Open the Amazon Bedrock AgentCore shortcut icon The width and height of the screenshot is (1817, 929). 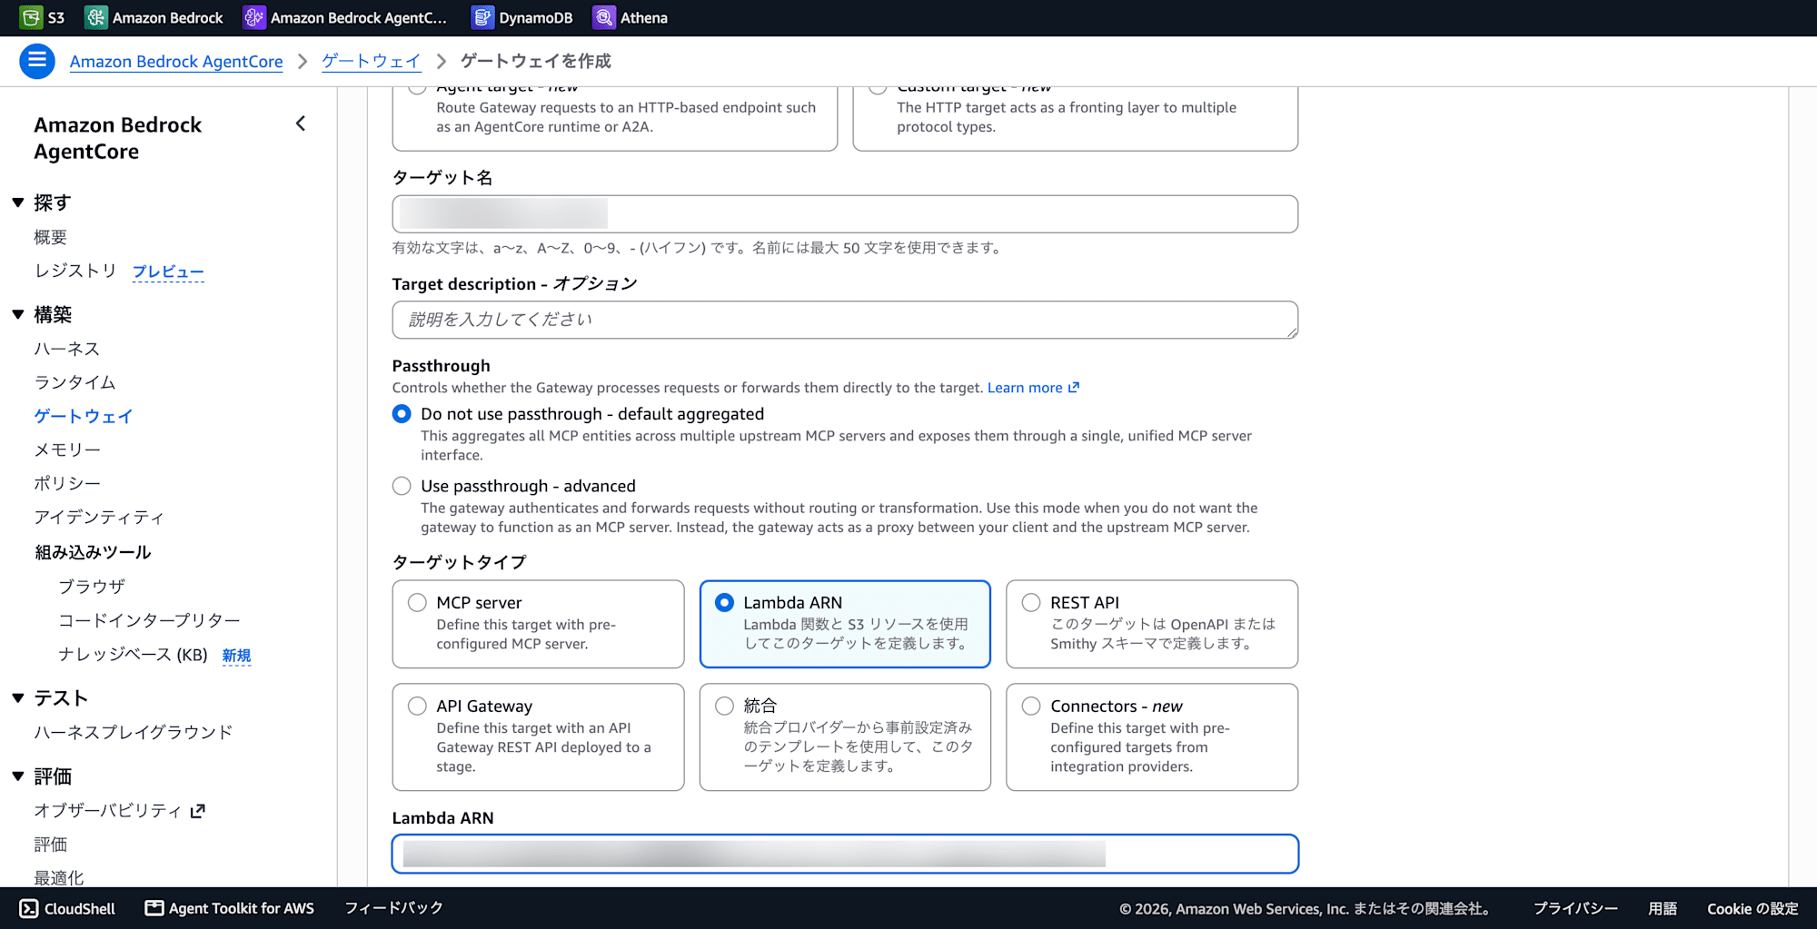tap(254, 17)
